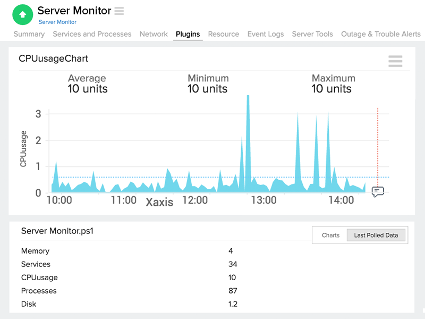The image size is (425, 319).
Task: Select the CPUusage row in data table
Action: point(39,278)
